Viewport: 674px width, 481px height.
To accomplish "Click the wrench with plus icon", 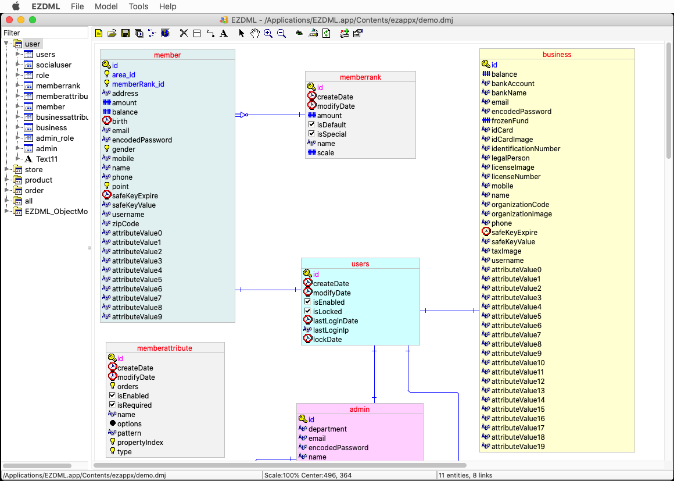I will click(345, 33).
